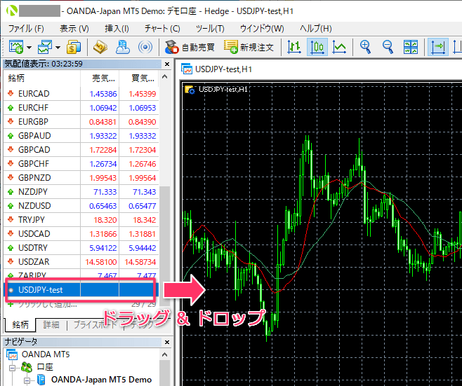462x386 pixels.
Task: Click the 新規注文 new order button
Action: click(x=249, y=47)
